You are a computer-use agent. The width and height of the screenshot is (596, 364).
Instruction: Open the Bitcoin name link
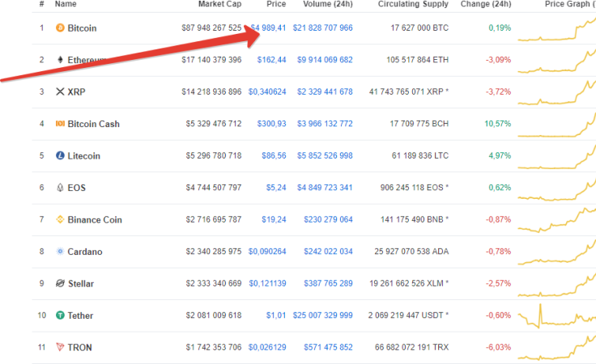pos(82,28)
